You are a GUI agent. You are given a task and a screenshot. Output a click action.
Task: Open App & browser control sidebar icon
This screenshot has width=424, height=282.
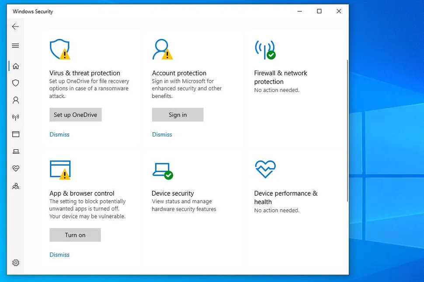[16, 134]
